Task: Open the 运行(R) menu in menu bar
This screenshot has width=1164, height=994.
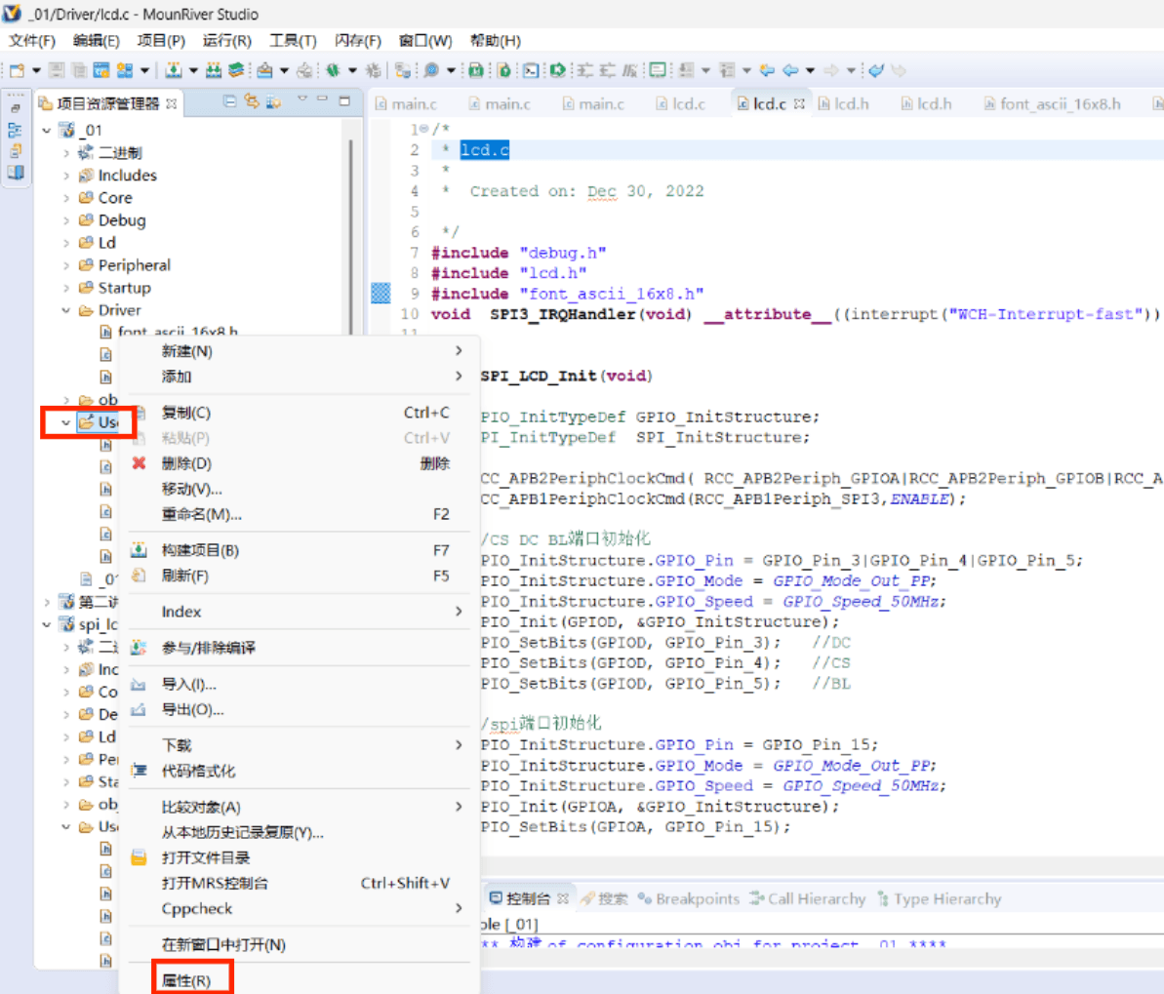Action: pos(226,40)
